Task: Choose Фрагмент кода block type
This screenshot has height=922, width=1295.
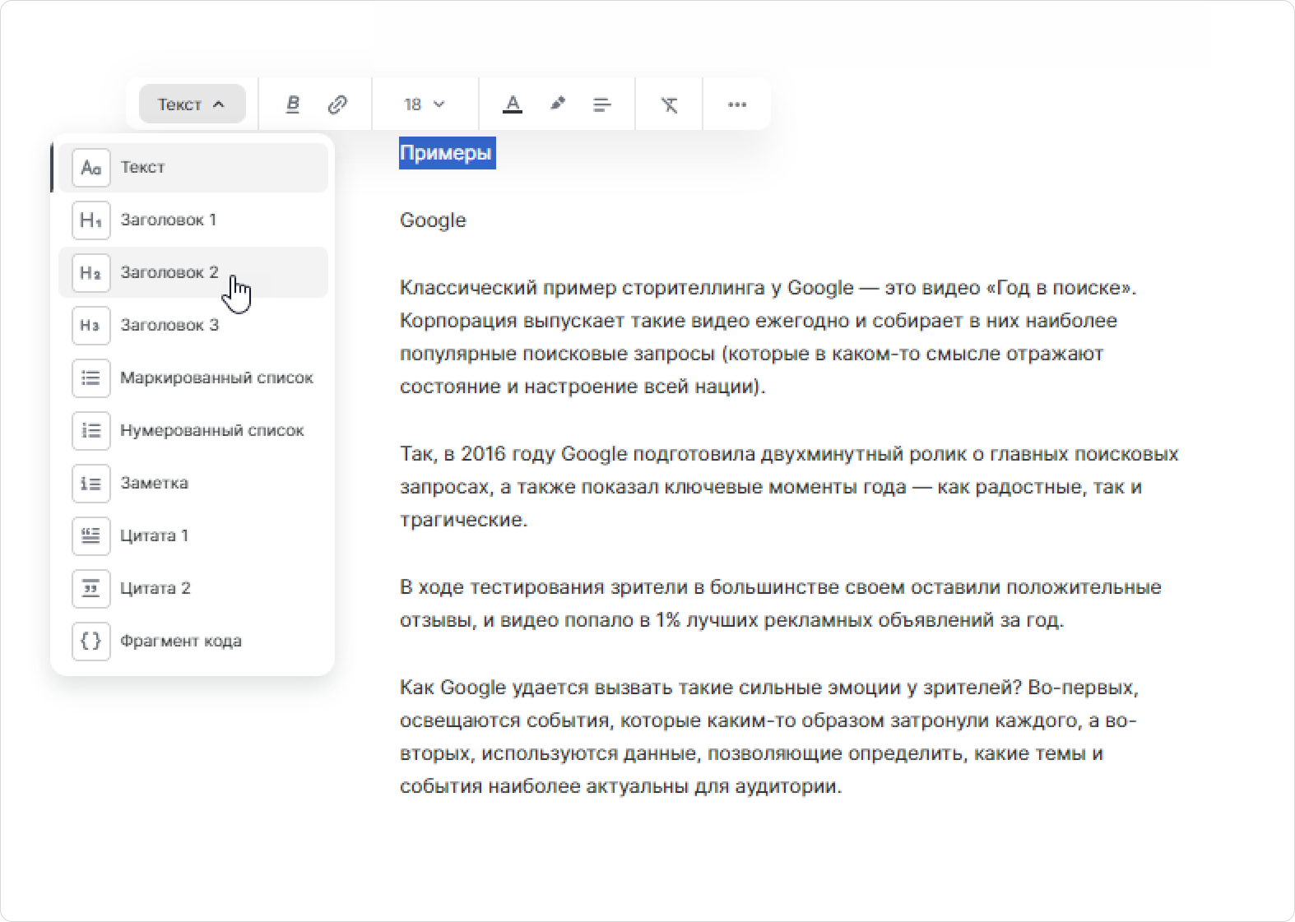Action: 193,642
